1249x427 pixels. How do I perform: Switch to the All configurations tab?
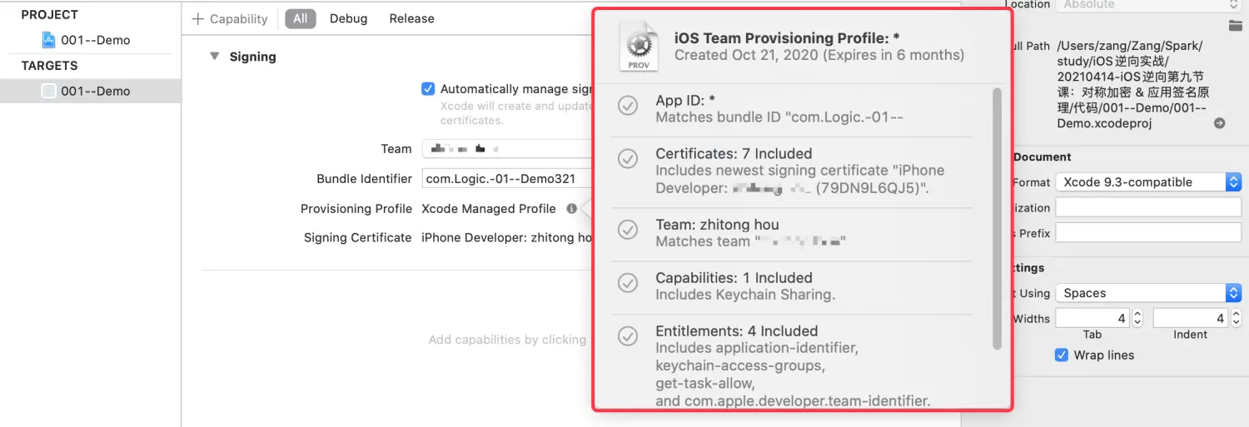coord(301,18)
